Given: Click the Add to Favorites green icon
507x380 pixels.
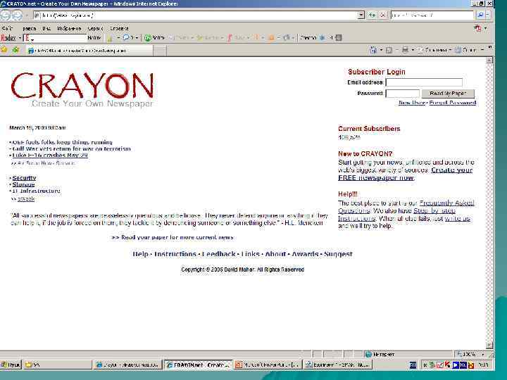Looking at the screenshot, I should coord(15,50).
